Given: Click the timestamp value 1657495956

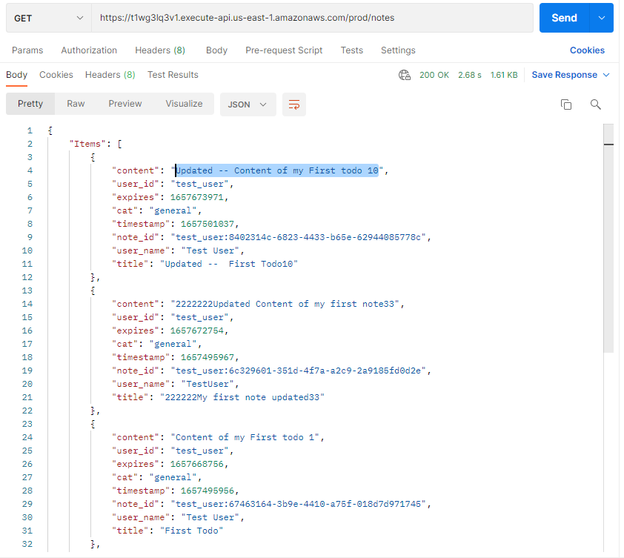Looking at the screenshot, I should click(x=208, y=491).
